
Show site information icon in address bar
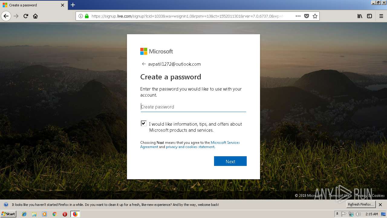point(81,16)
